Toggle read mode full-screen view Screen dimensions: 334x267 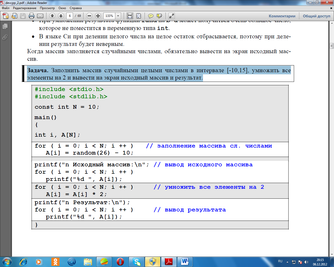[171, 16]
